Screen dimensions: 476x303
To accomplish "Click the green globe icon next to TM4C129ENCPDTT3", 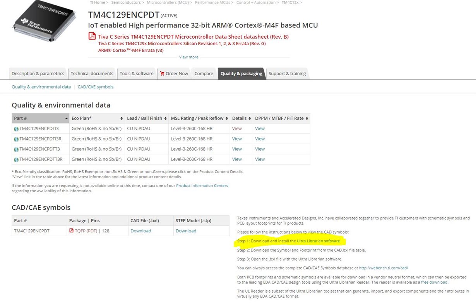I will click(x=16, y=149).
